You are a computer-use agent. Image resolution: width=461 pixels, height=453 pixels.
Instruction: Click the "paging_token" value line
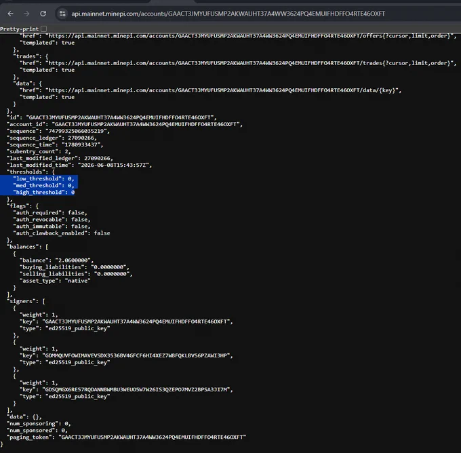coord(126,437)
